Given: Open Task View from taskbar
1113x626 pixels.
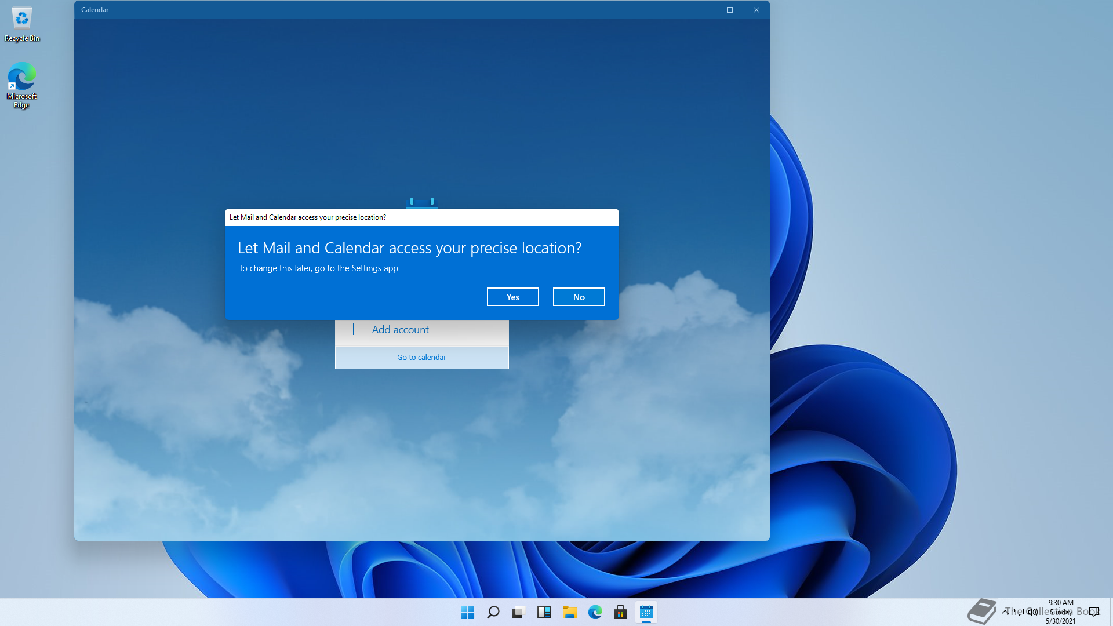Looking at the screenshot, I should (x=518, y=612).
